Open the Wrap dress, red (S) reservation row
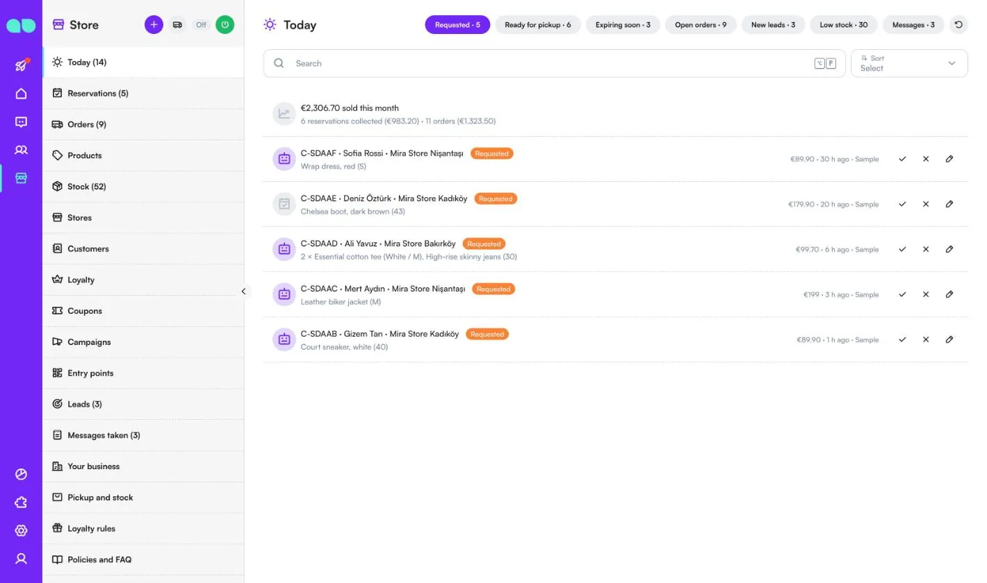The height and width of the screenshot is (583, 987). click(615, 159)
